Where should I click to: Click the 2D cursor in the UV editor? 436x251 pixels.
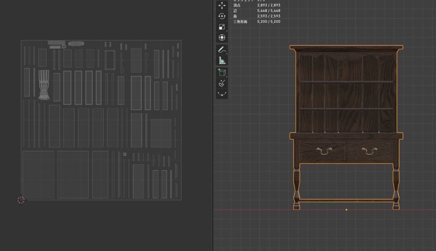coord(21,200)
